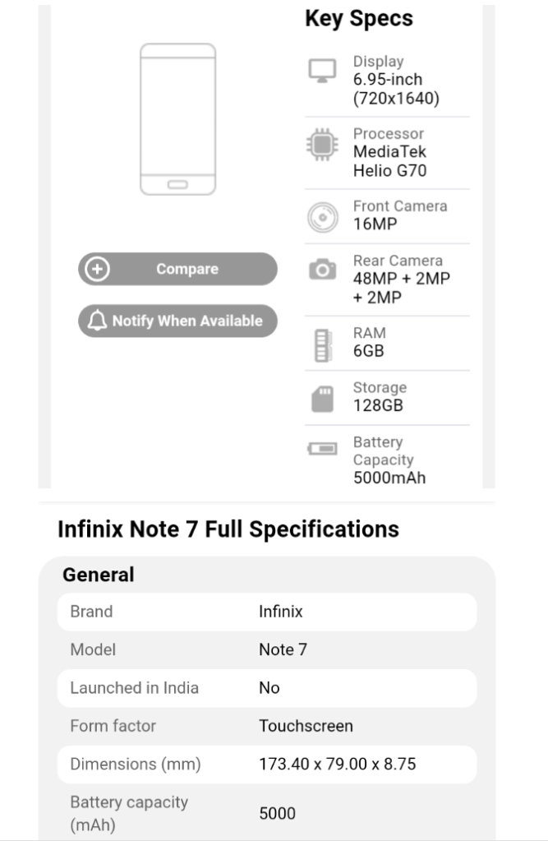Click the rear camera icon
Screen dimensions: 548x841
pos(322,270)
